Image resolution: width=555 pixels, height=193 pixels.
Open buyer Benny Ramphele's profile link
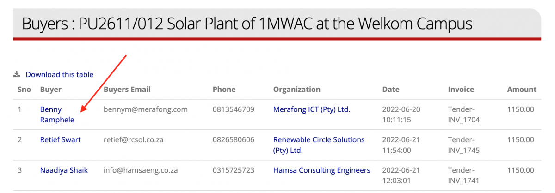pyautogui.click(x=57, y=115)
